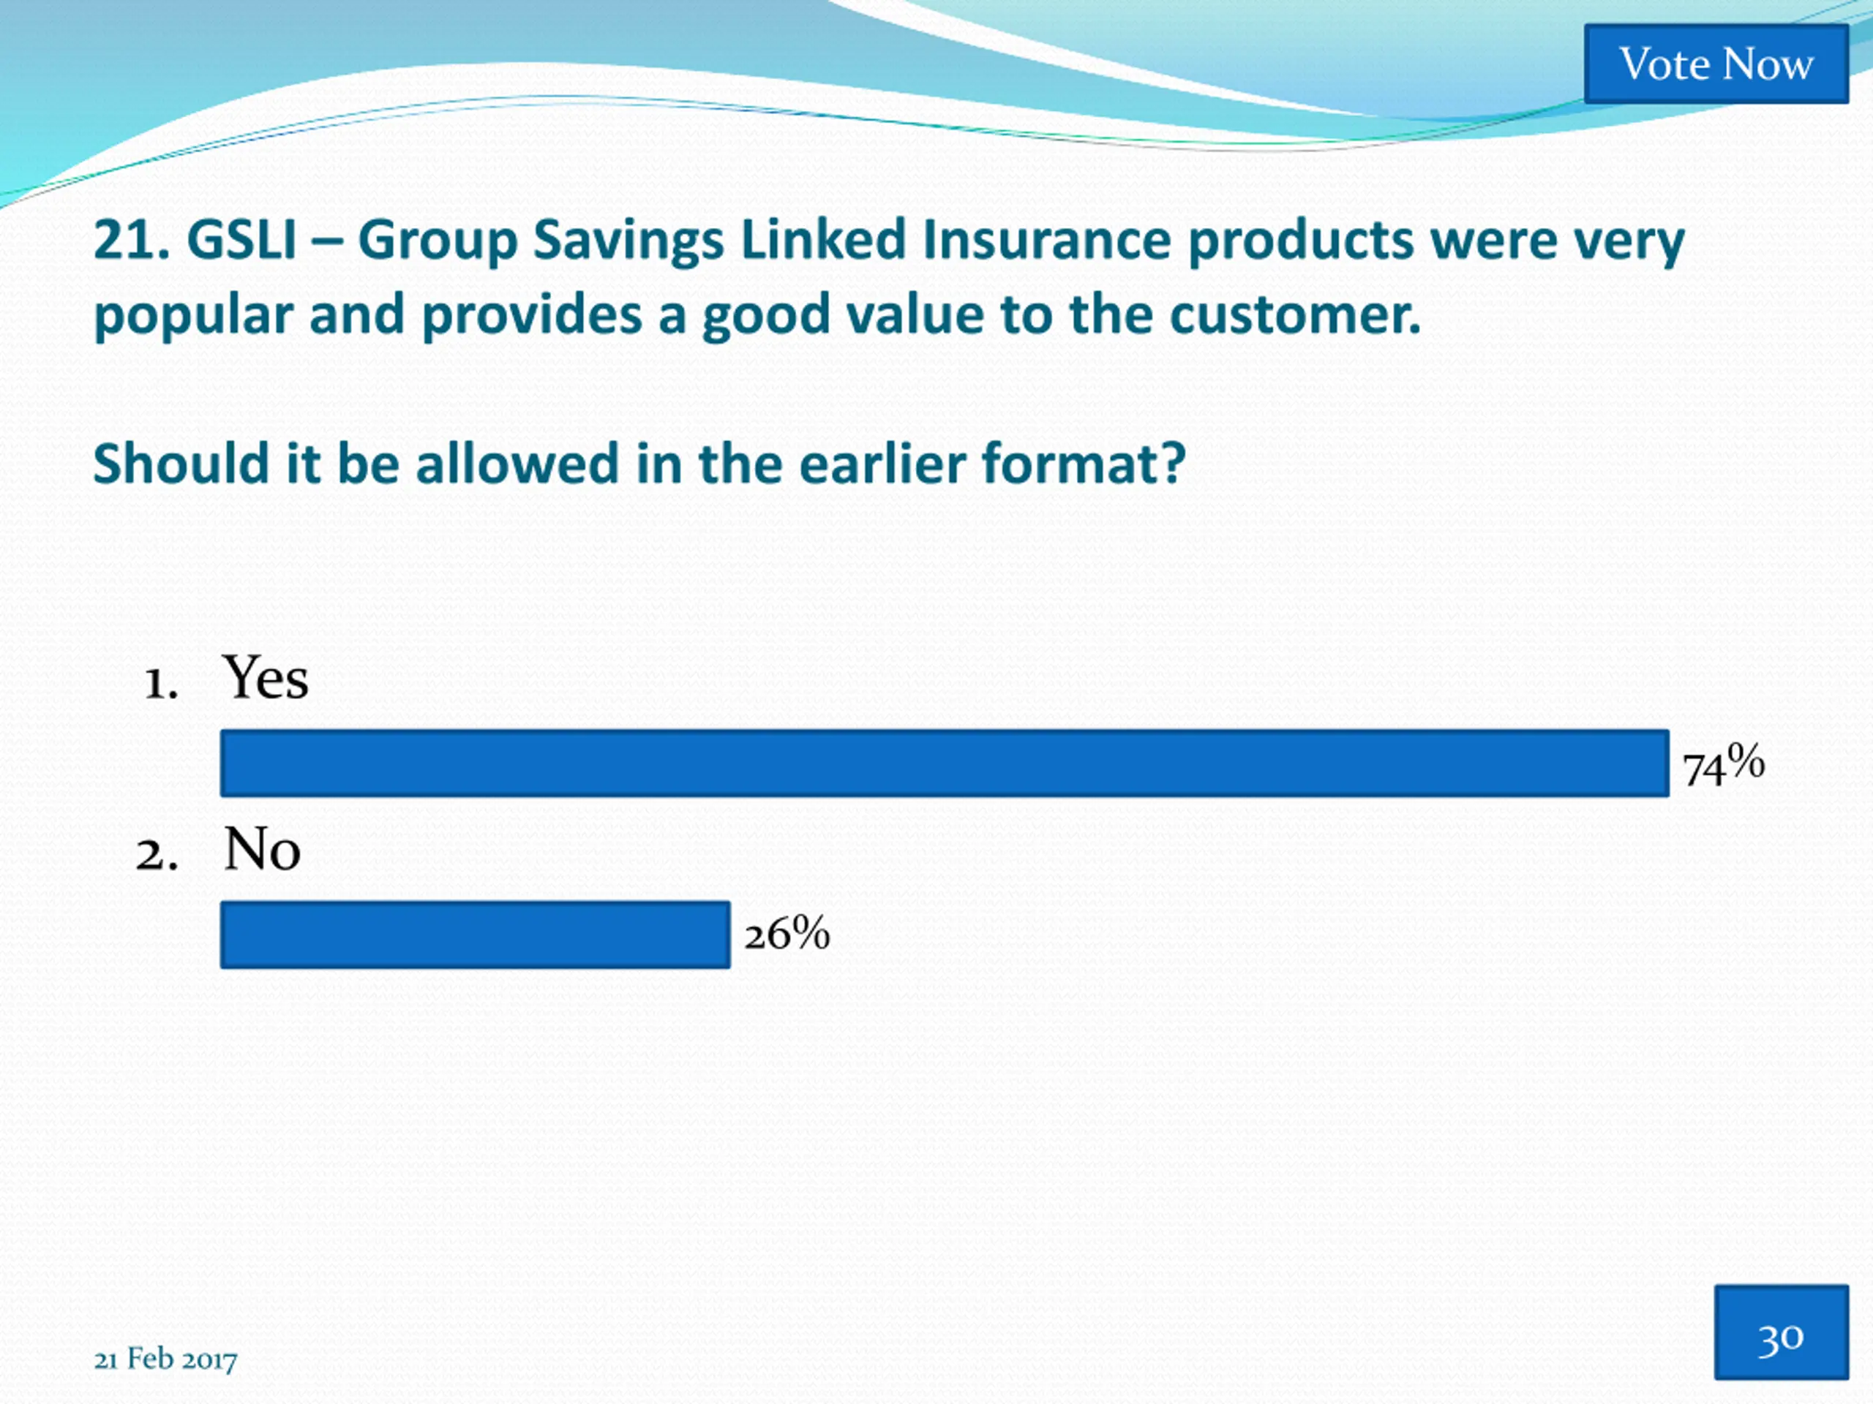Click the 74% Yes result bar
Viewport: 1873px width, 1404px height.
[945, 763]
